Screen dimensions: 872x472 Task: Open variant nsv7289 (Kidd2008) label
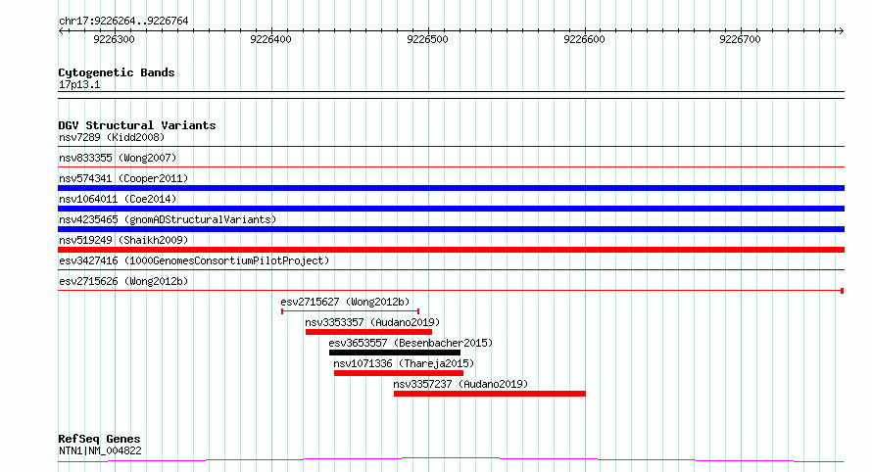coord(112,137)
